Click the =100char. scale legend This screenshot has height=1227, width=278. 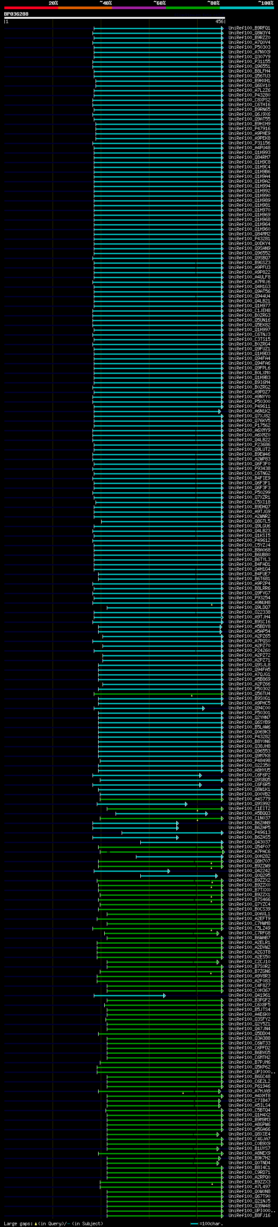pyautogui.click(x=206, y=1224)
